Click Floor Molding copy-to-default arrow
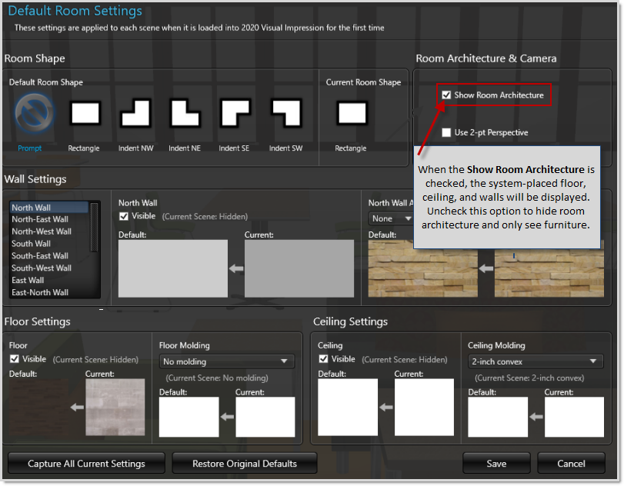Screen dimensions: 624x486 point(227,417)
